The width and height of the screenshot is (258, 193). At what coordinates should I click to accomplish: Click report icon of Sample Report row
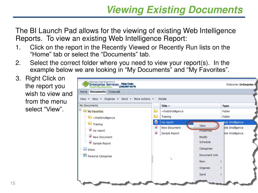pos(156,133)
